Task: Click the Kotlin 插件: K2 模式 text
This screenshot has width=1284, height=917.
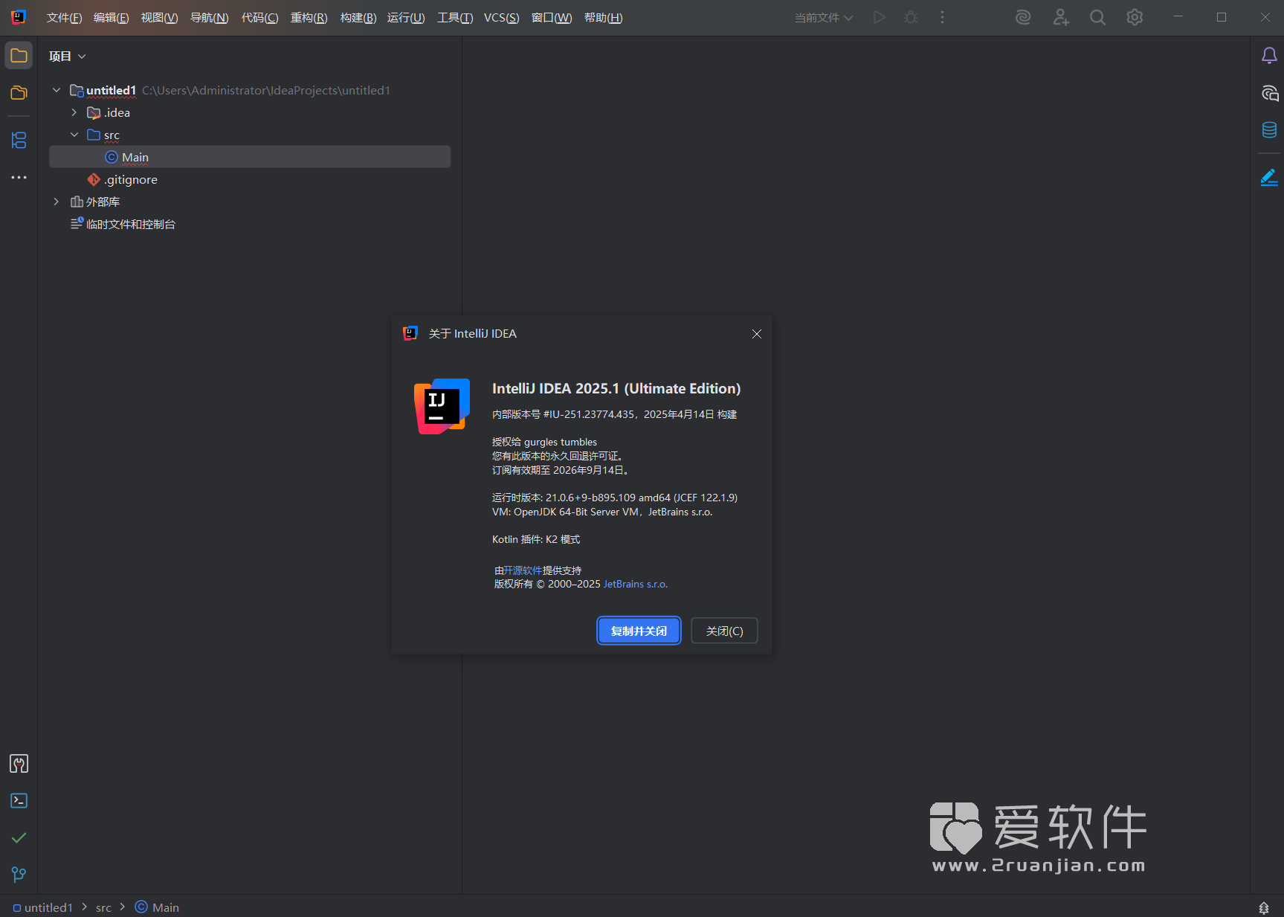Action: click(x=535, y=539)
